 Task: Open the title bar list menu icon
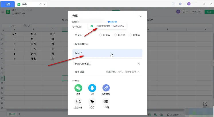tap(174, 4)
